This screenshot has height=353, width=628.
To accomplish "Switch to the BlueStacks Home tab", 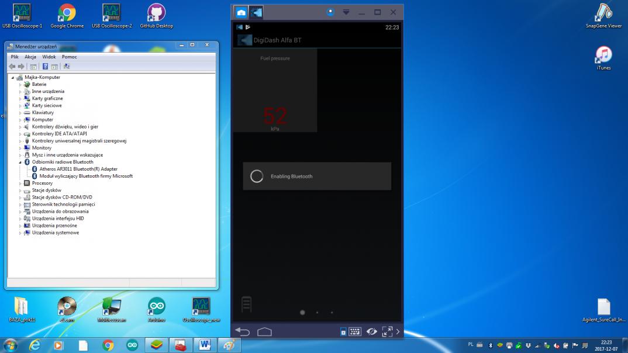I will coord(241,12).
